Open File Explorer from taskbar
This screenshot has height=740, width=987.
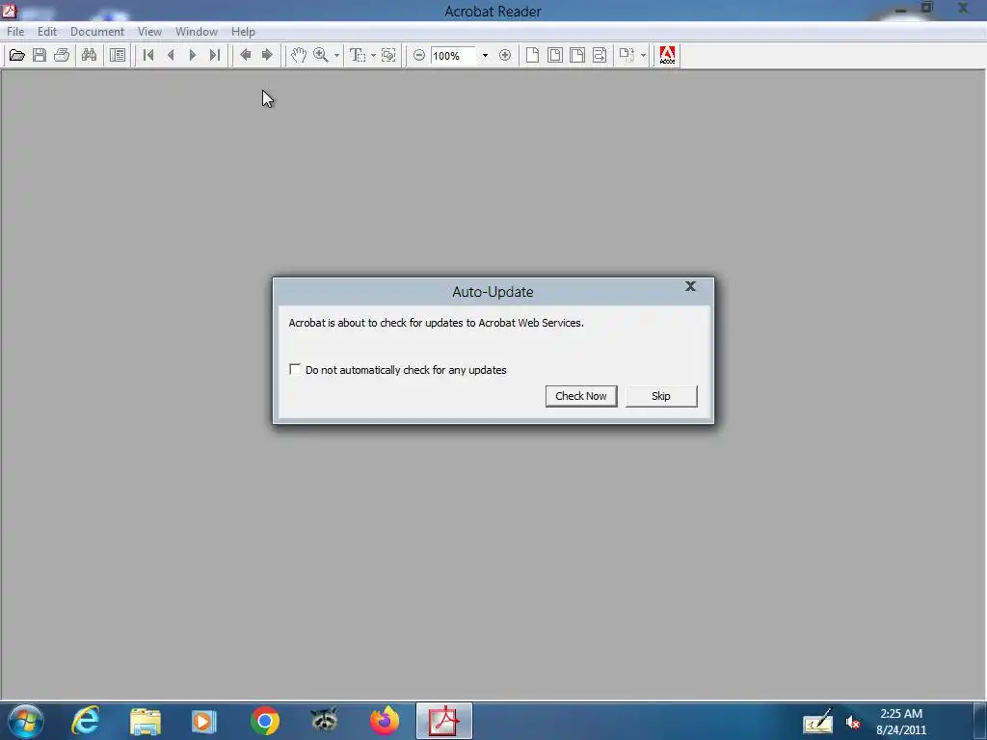(x=146, y=721)
